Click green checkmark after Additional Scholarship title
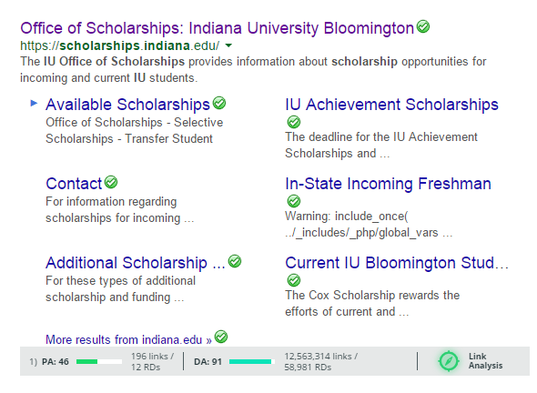 (x=235, y=261)
